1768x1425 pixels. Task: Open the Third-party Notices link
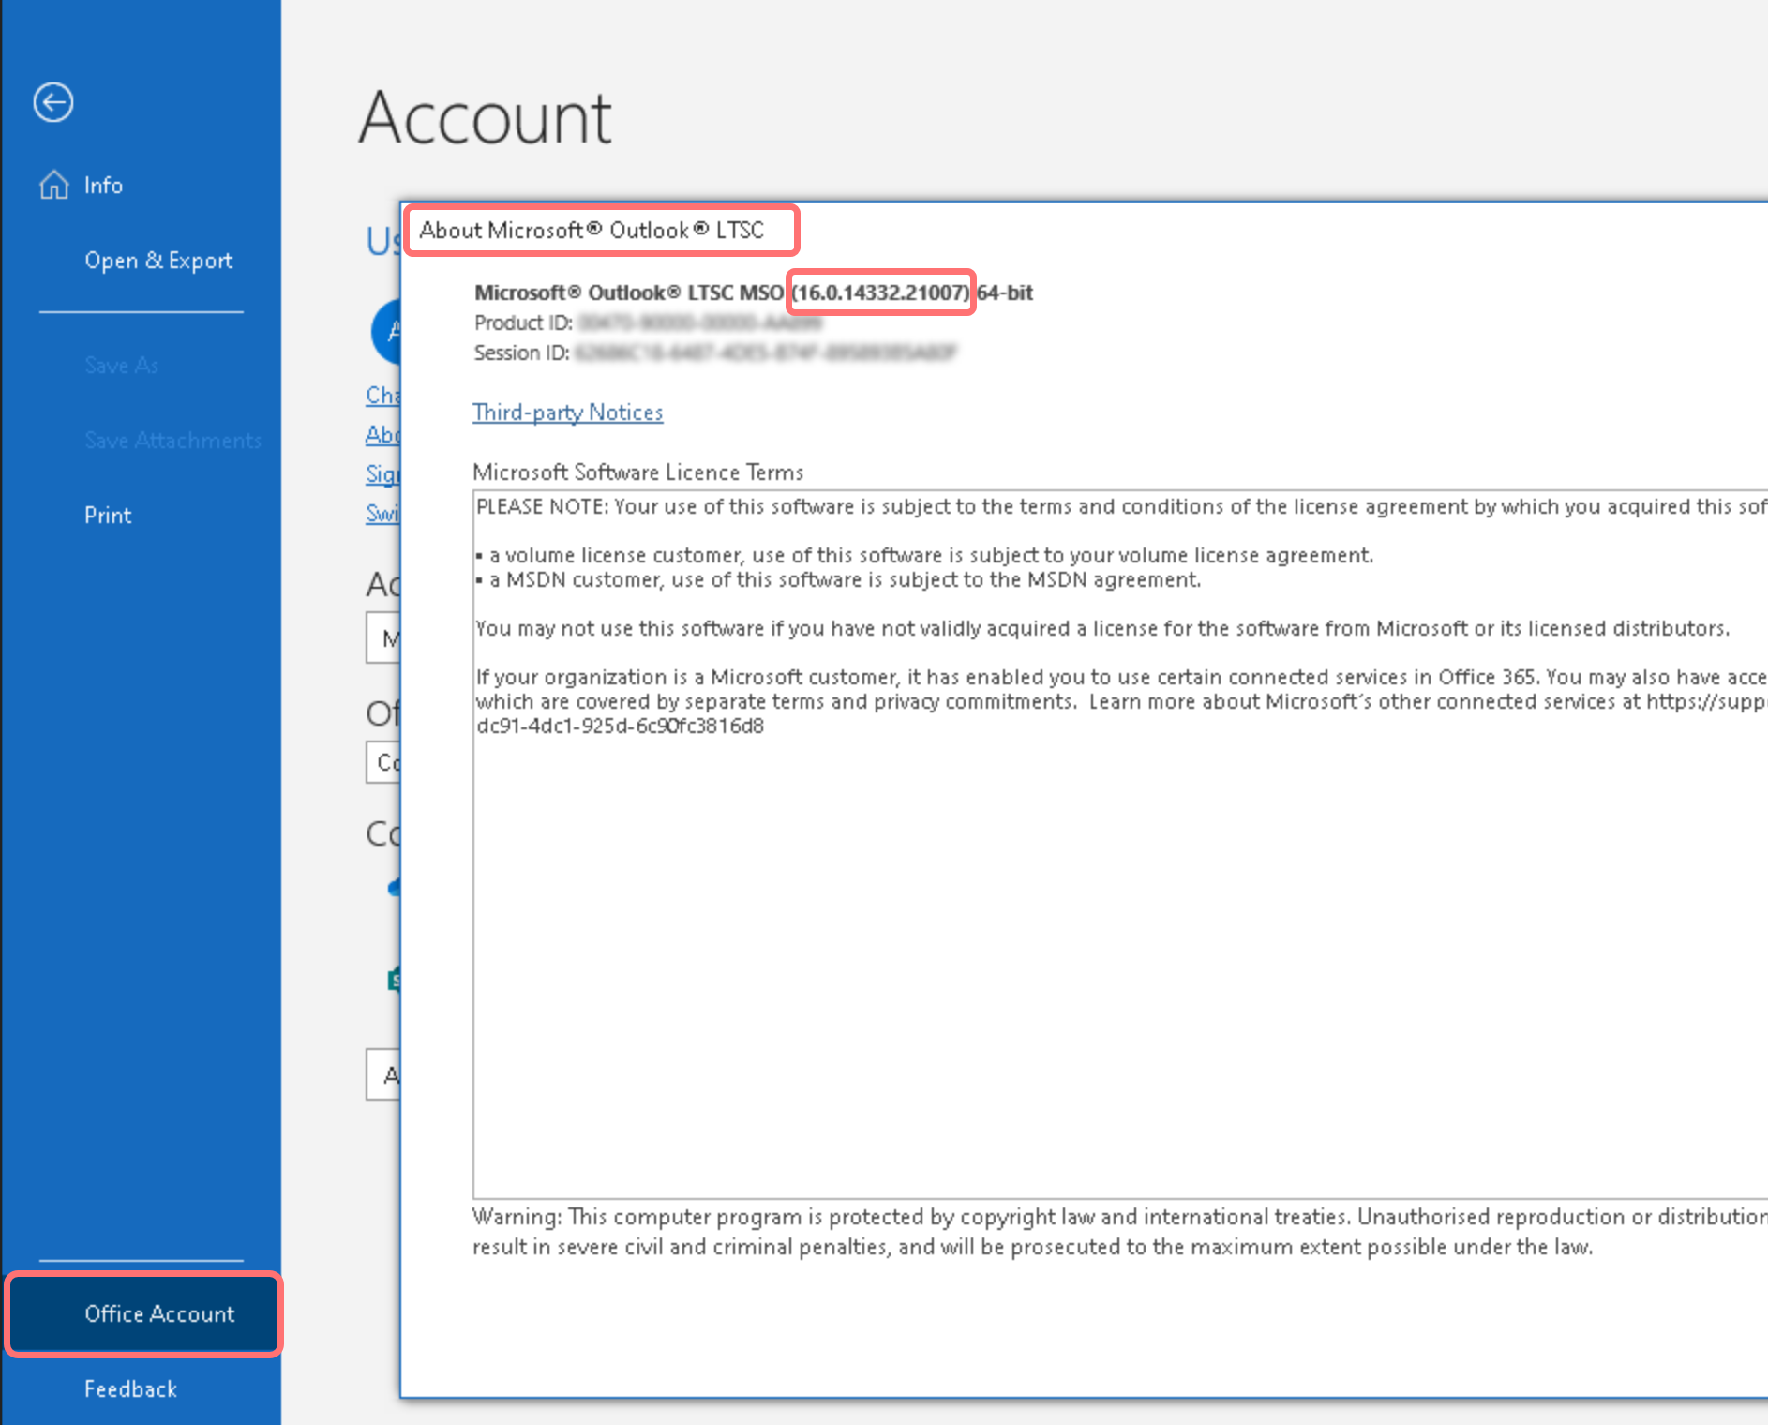pyautogui.click(x=567, y=412)
